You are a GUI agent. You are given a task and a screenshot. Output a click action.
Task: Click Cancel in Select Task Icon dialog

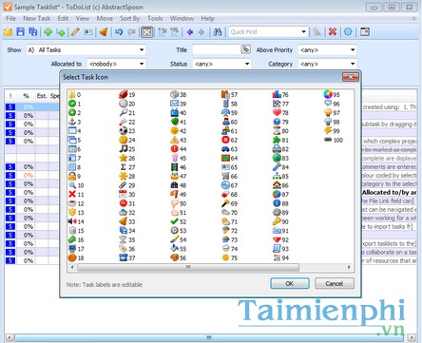[x=335, y=283]
